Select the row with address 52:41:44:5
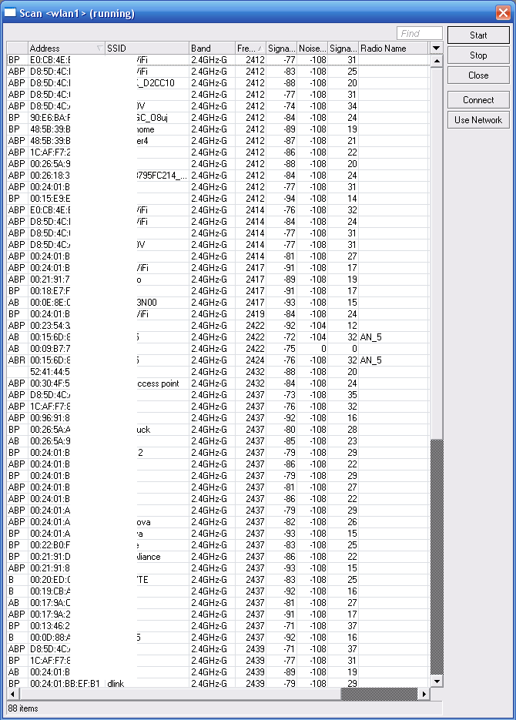The image size is (516, 720). (218, 372)
